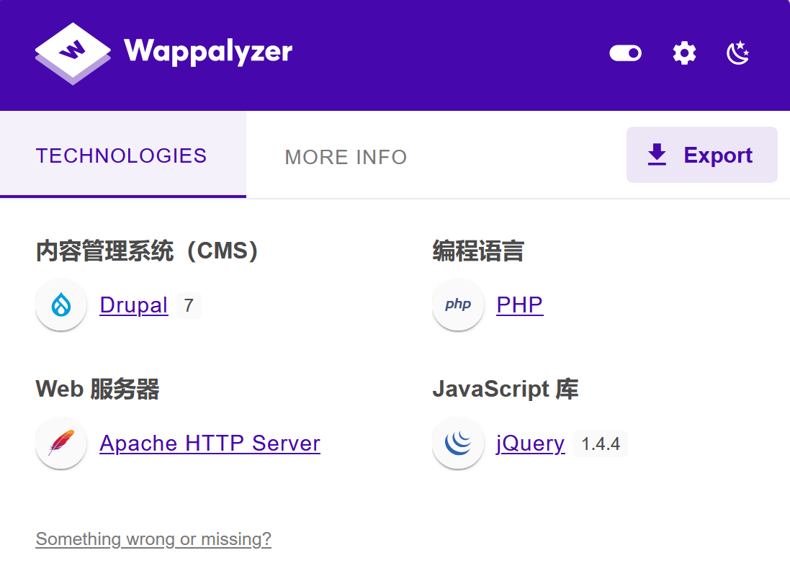Click the Export button
790x581 pixels.
[x=702, y=155]
